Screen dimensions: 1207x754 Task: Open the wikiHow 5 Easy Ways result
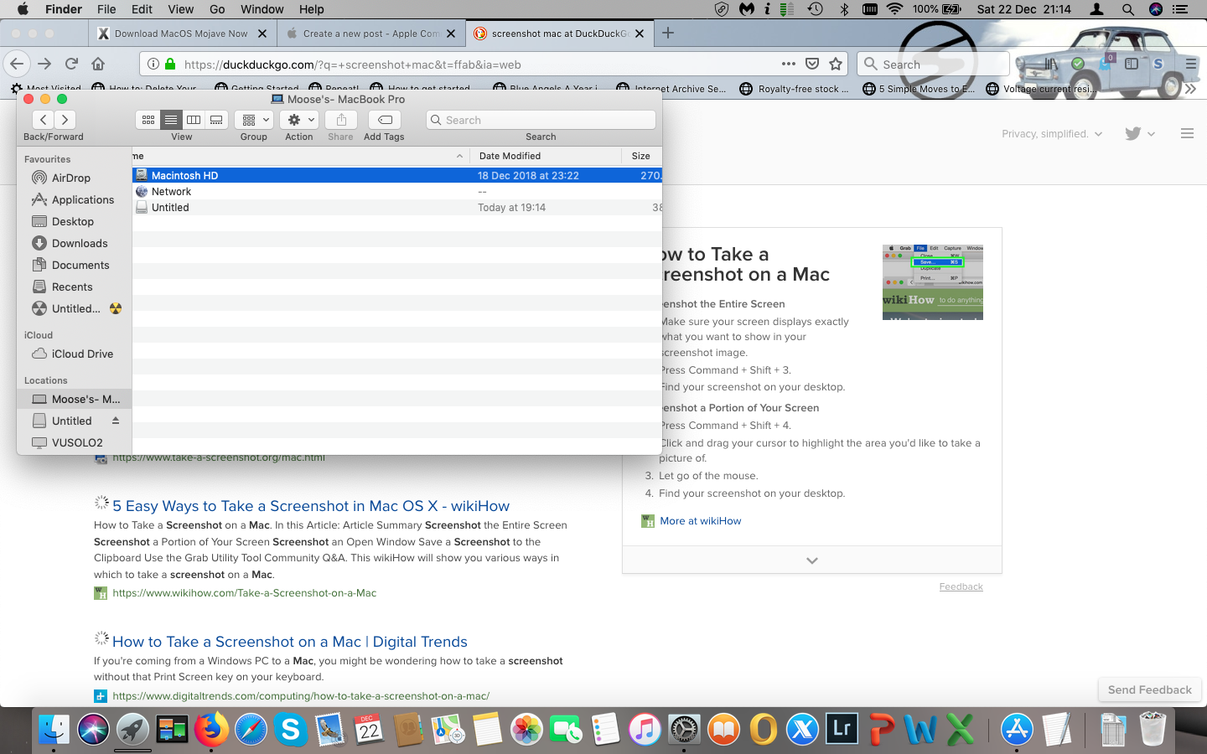point(311,506)
